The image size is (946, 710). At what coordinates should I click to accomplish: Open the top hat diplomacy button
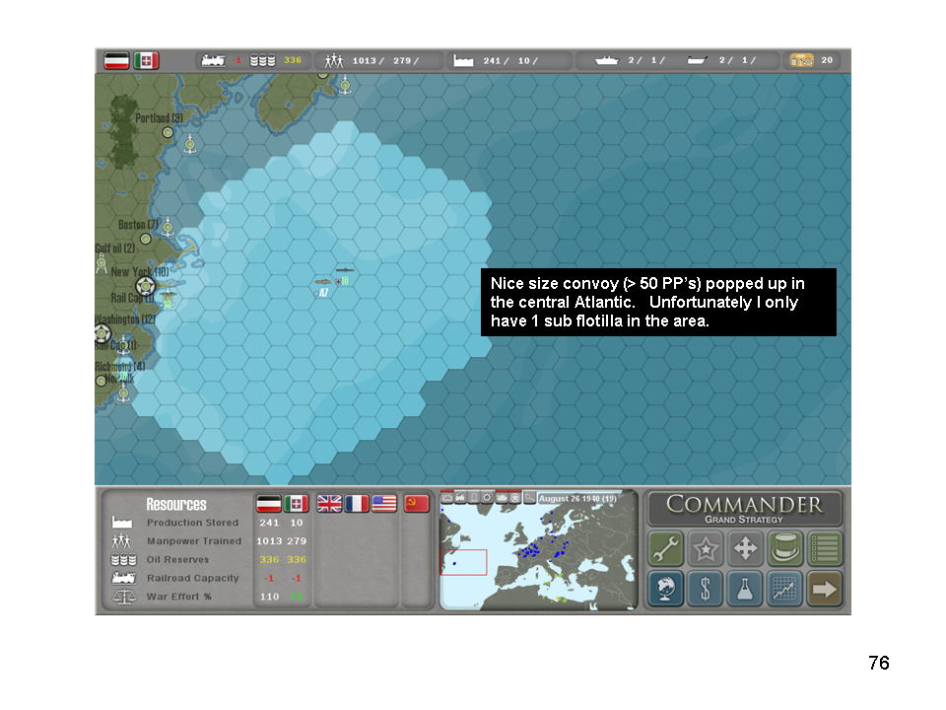pos(785,548)
